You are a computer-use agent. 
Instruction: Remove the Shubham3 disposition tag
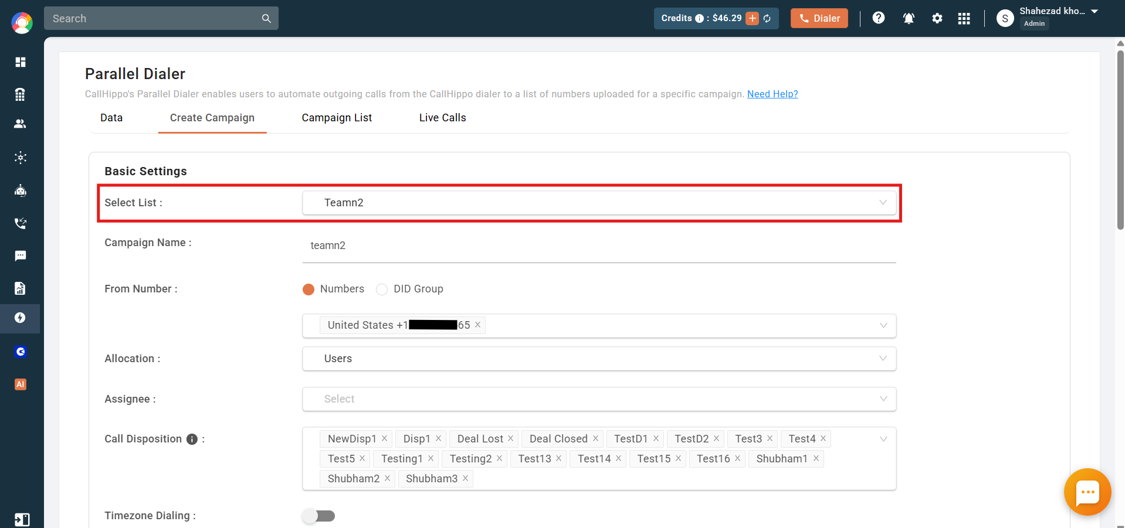coord(466,478)
